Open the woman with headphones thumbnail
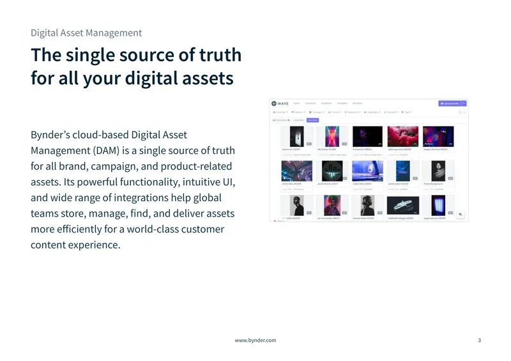The width and height of the screenshot is (511, 361). coord(367,206)
